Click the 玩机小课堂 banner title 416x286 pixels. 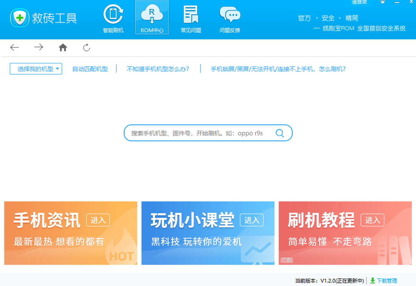click(192, 220)
